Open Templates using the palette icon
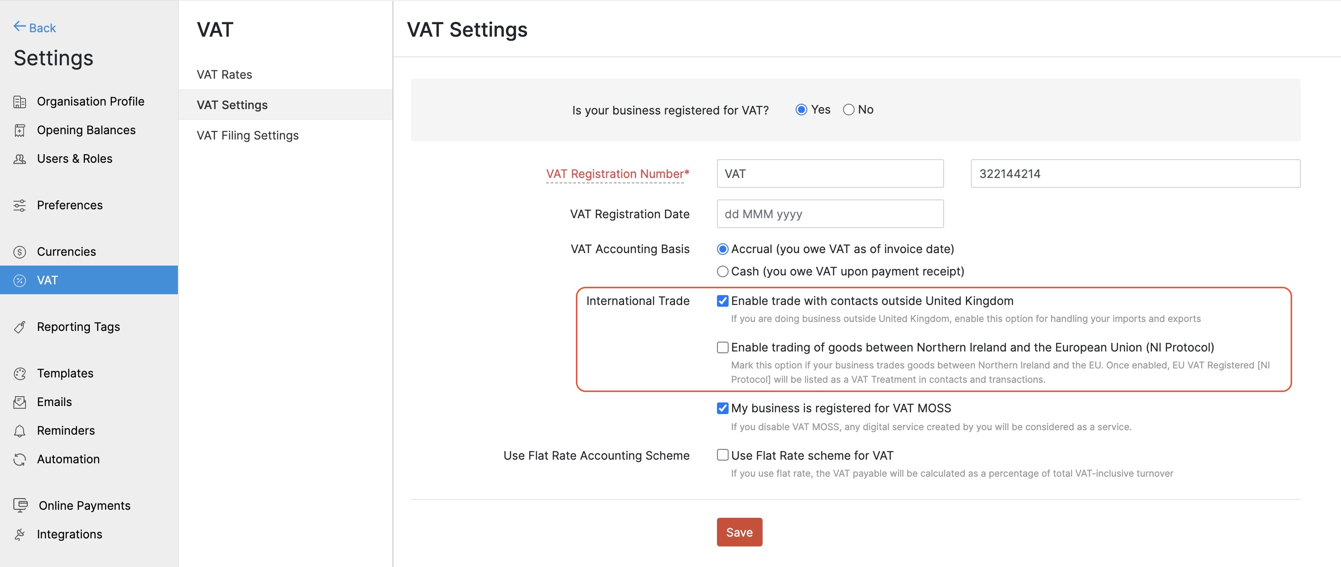 [20, 373]
